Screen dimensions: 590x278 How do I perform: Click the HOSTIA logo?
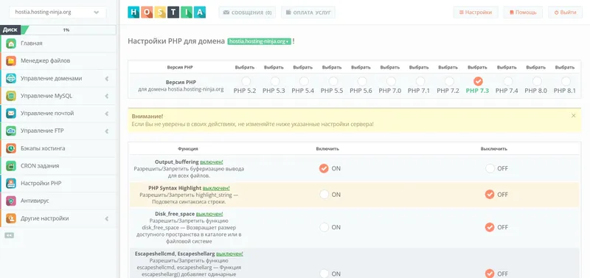click(167, 12)
